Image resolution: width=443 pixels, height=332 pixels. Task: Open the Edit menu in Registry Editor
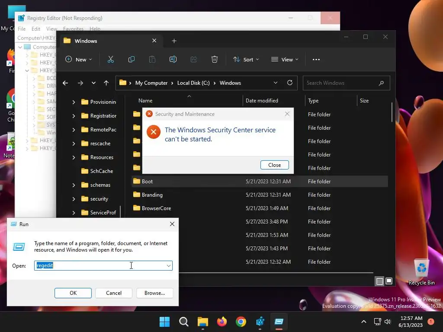36,29
